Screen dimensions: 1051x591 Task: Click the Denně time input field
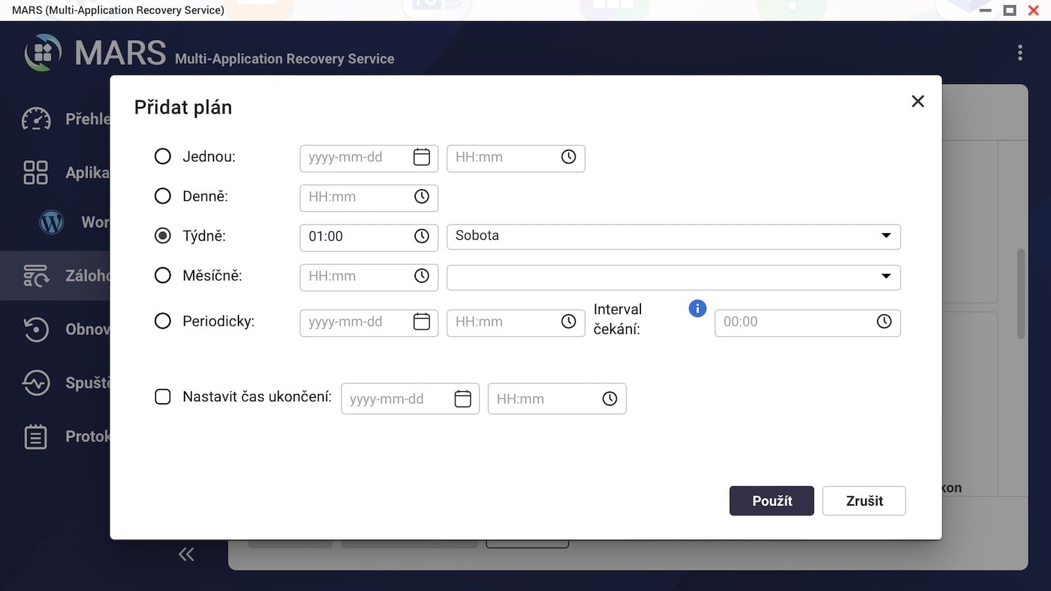[369, 198]
